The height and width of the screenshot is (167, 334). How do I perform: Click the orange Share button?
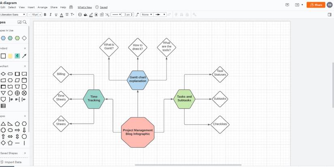coord(316,5)
